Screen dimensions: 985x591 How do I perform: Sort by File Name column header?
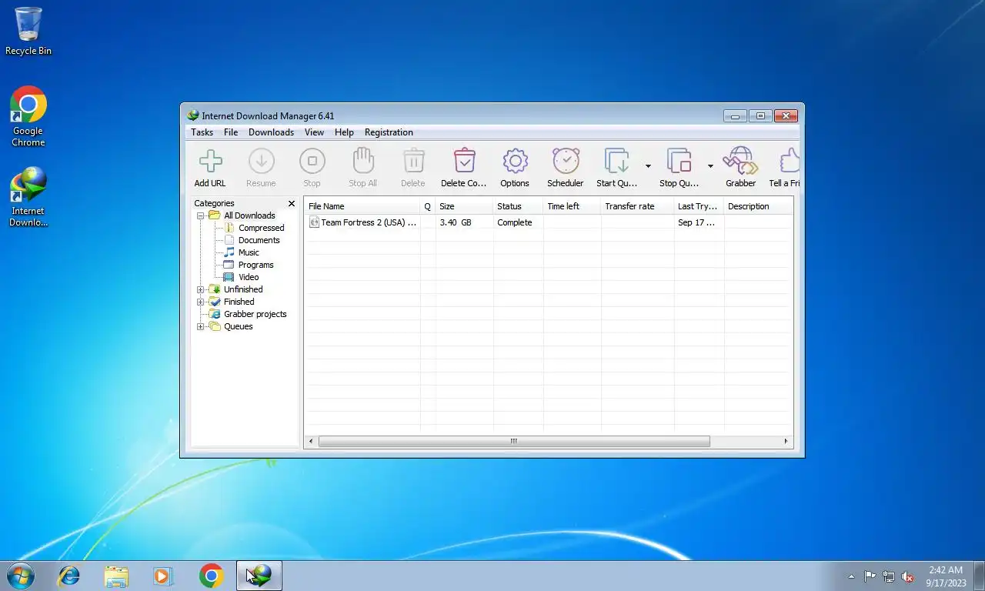click(x=362, y=206)
